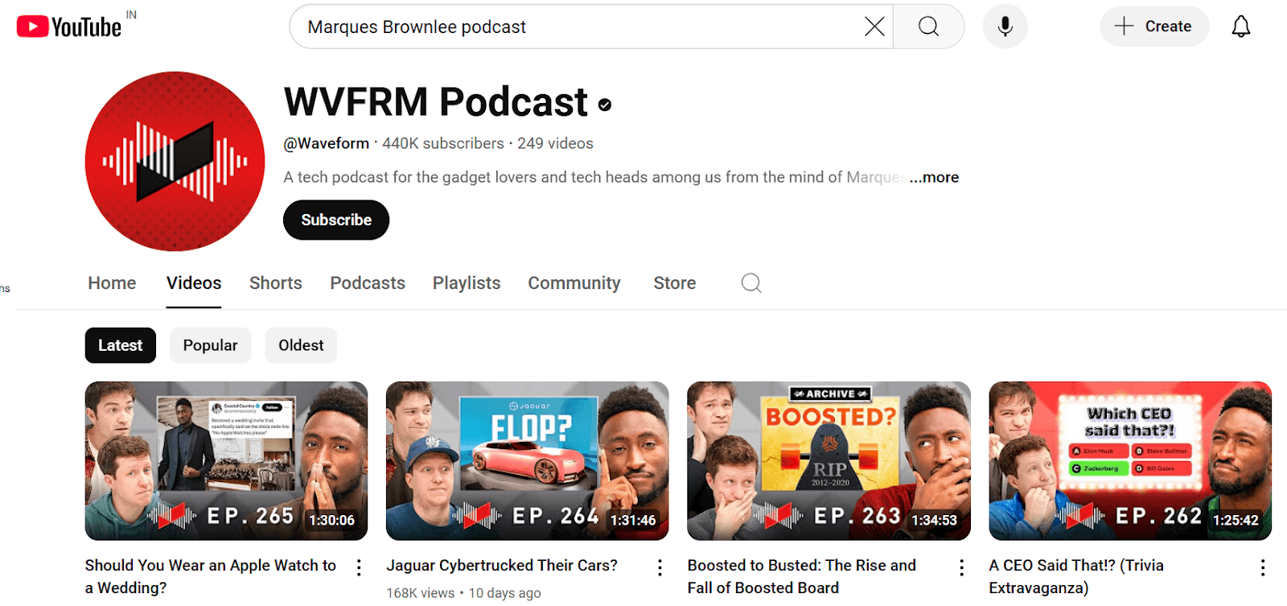Search within the channel using the tab-row magnifier
The image size is (1287, 606).
click(751, 283)
